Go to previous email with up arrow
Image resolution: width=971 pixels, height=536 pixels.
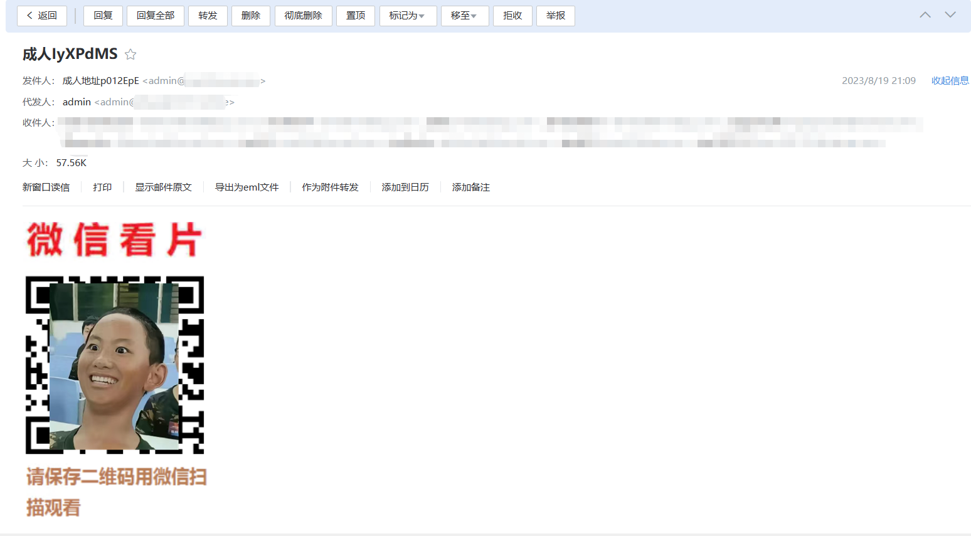925,15
